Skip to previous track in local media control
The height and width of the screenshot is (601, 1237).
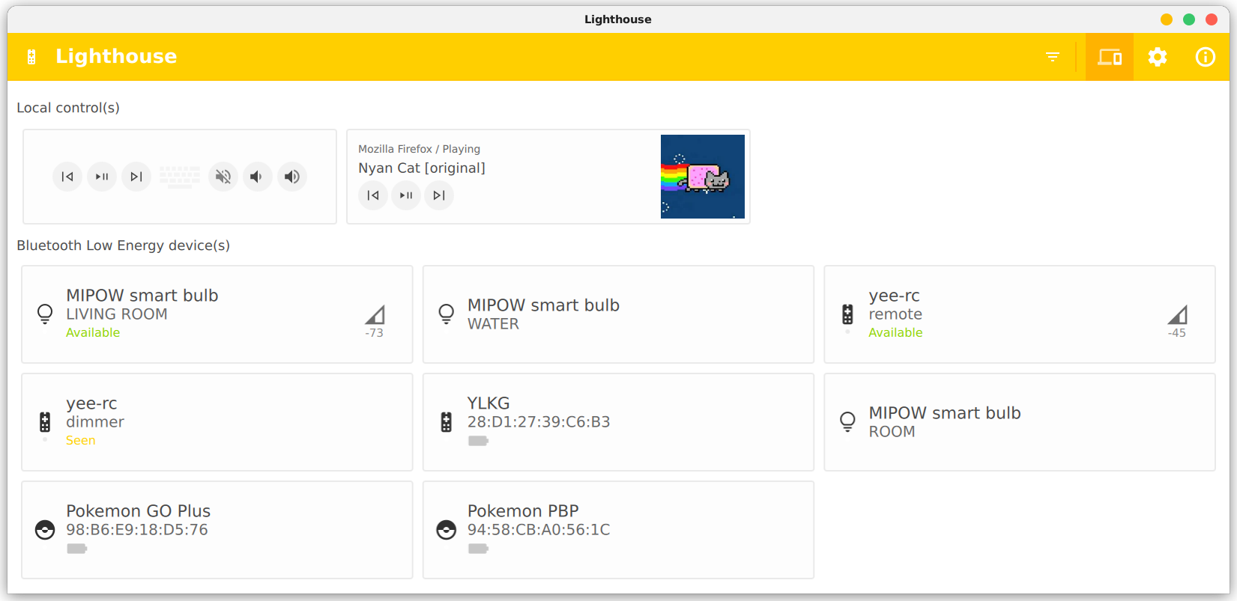67,177
